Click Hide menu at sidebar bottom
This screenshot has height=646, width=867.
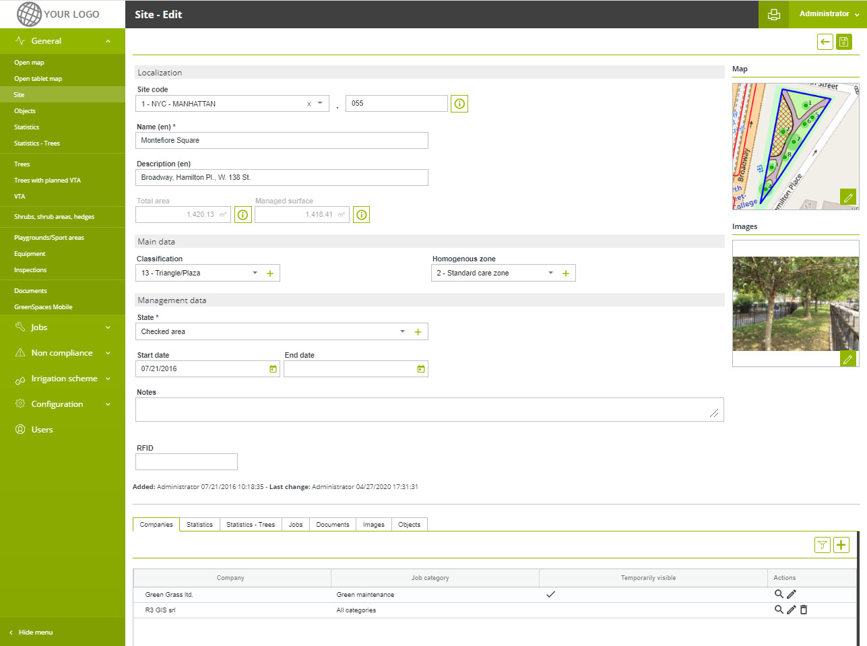click(x=35, y=633)
